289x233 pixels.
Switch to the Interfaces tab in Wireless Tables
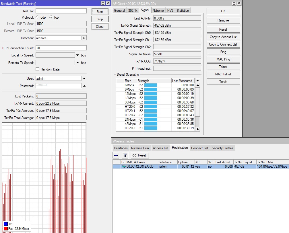tap(121, 148)
